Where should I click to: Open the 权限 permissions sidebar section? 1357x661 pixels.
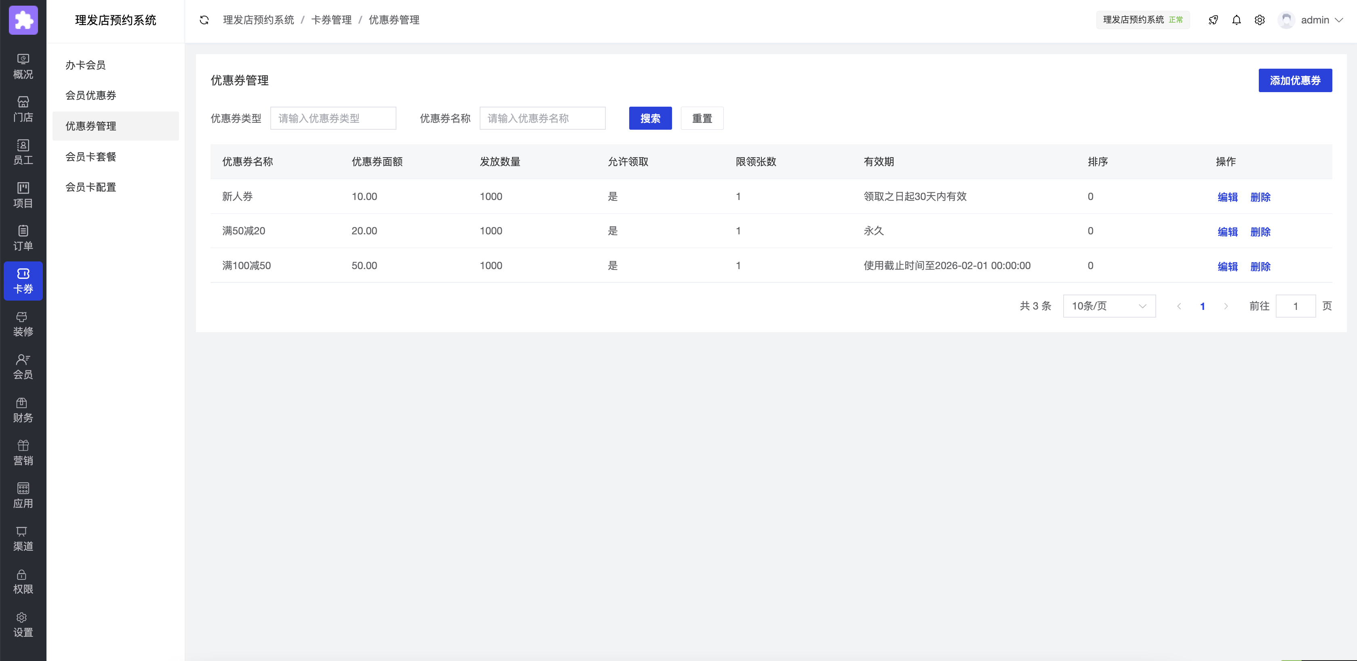[x=23, y=581]
